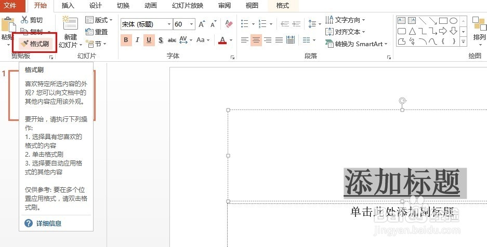Open the 字体 group dialog launcher
This screenshot has height=247, width=487.
(232, 57)
